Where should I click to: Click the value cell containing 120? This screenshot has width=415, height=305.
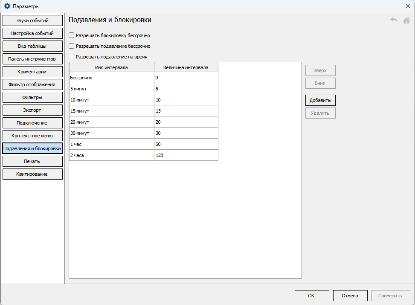(186, 155)
